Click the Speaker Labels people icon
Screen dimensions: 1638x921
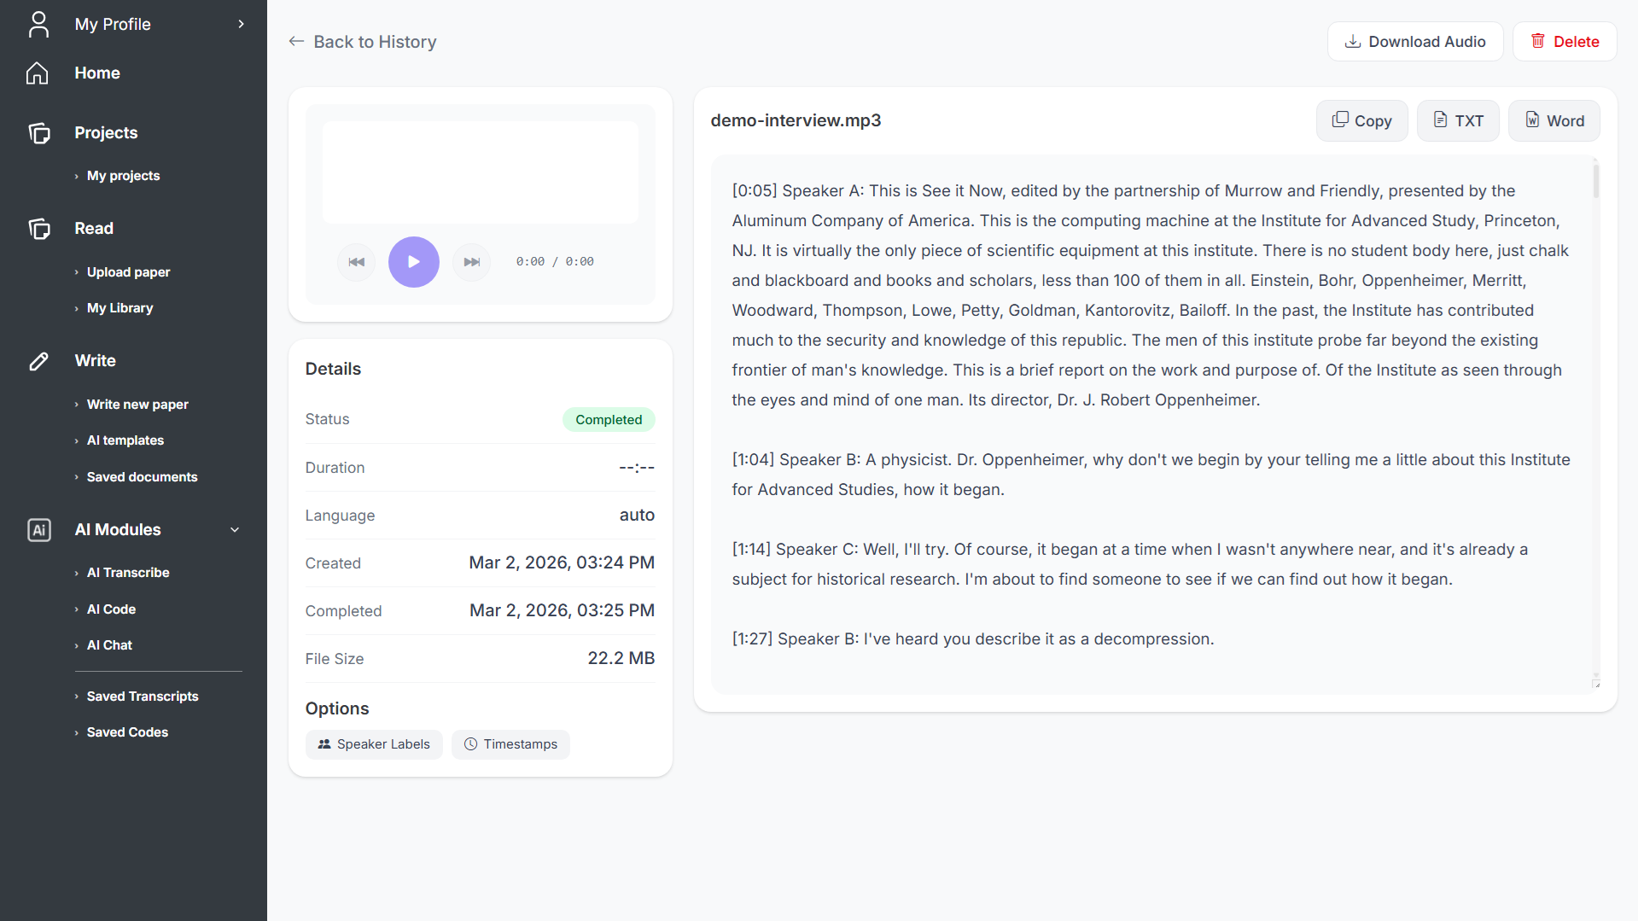coord(324,744)
